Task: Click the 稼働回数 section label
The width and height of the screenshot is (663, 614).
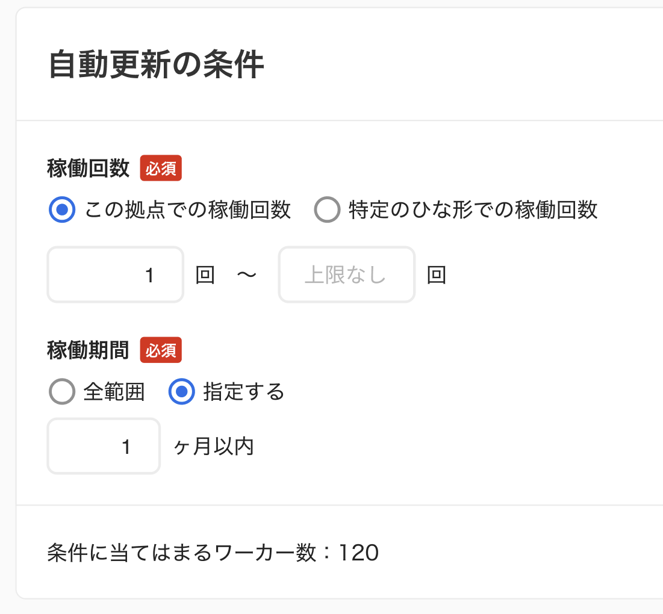Action: tap(88, 168)
